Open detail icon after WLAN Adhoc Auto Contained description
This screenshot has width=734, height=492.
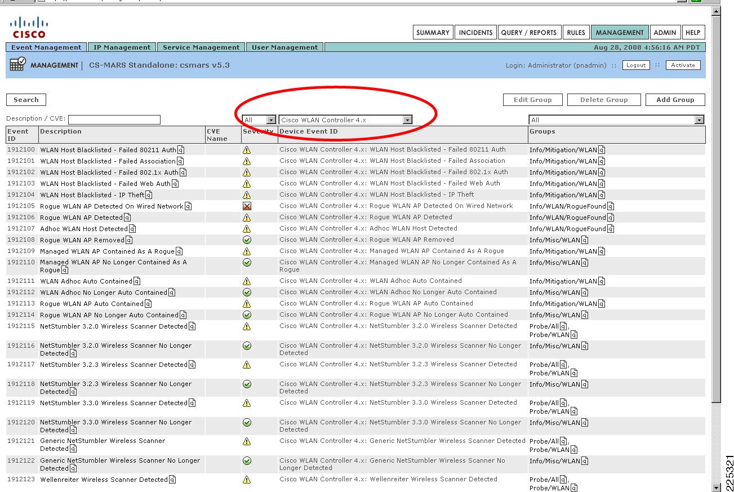pos(137,281)
